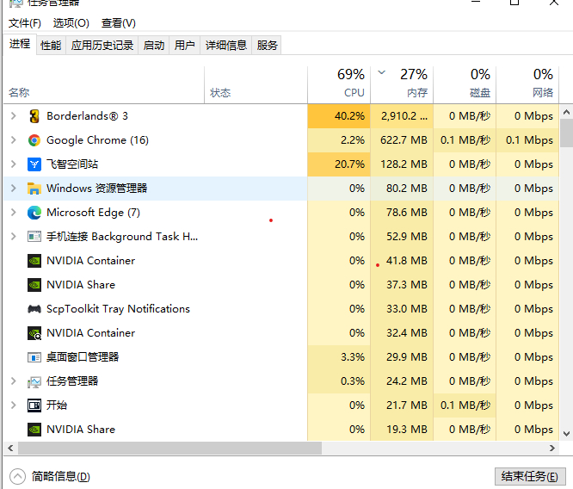Screen dimensions: 573x489
Task: Open the 文件(F) menu
Action: pyautogui.click(x=24, y=23)
